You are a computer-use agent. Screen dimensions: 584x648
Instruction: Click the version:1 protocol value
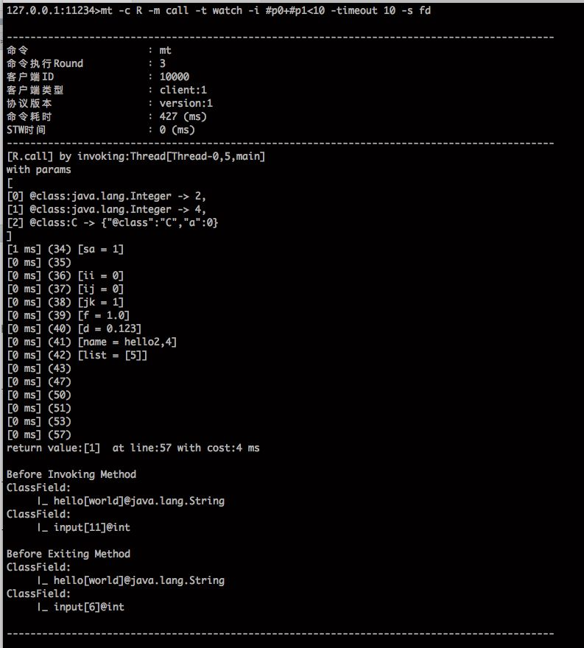(x=186, y=103)
